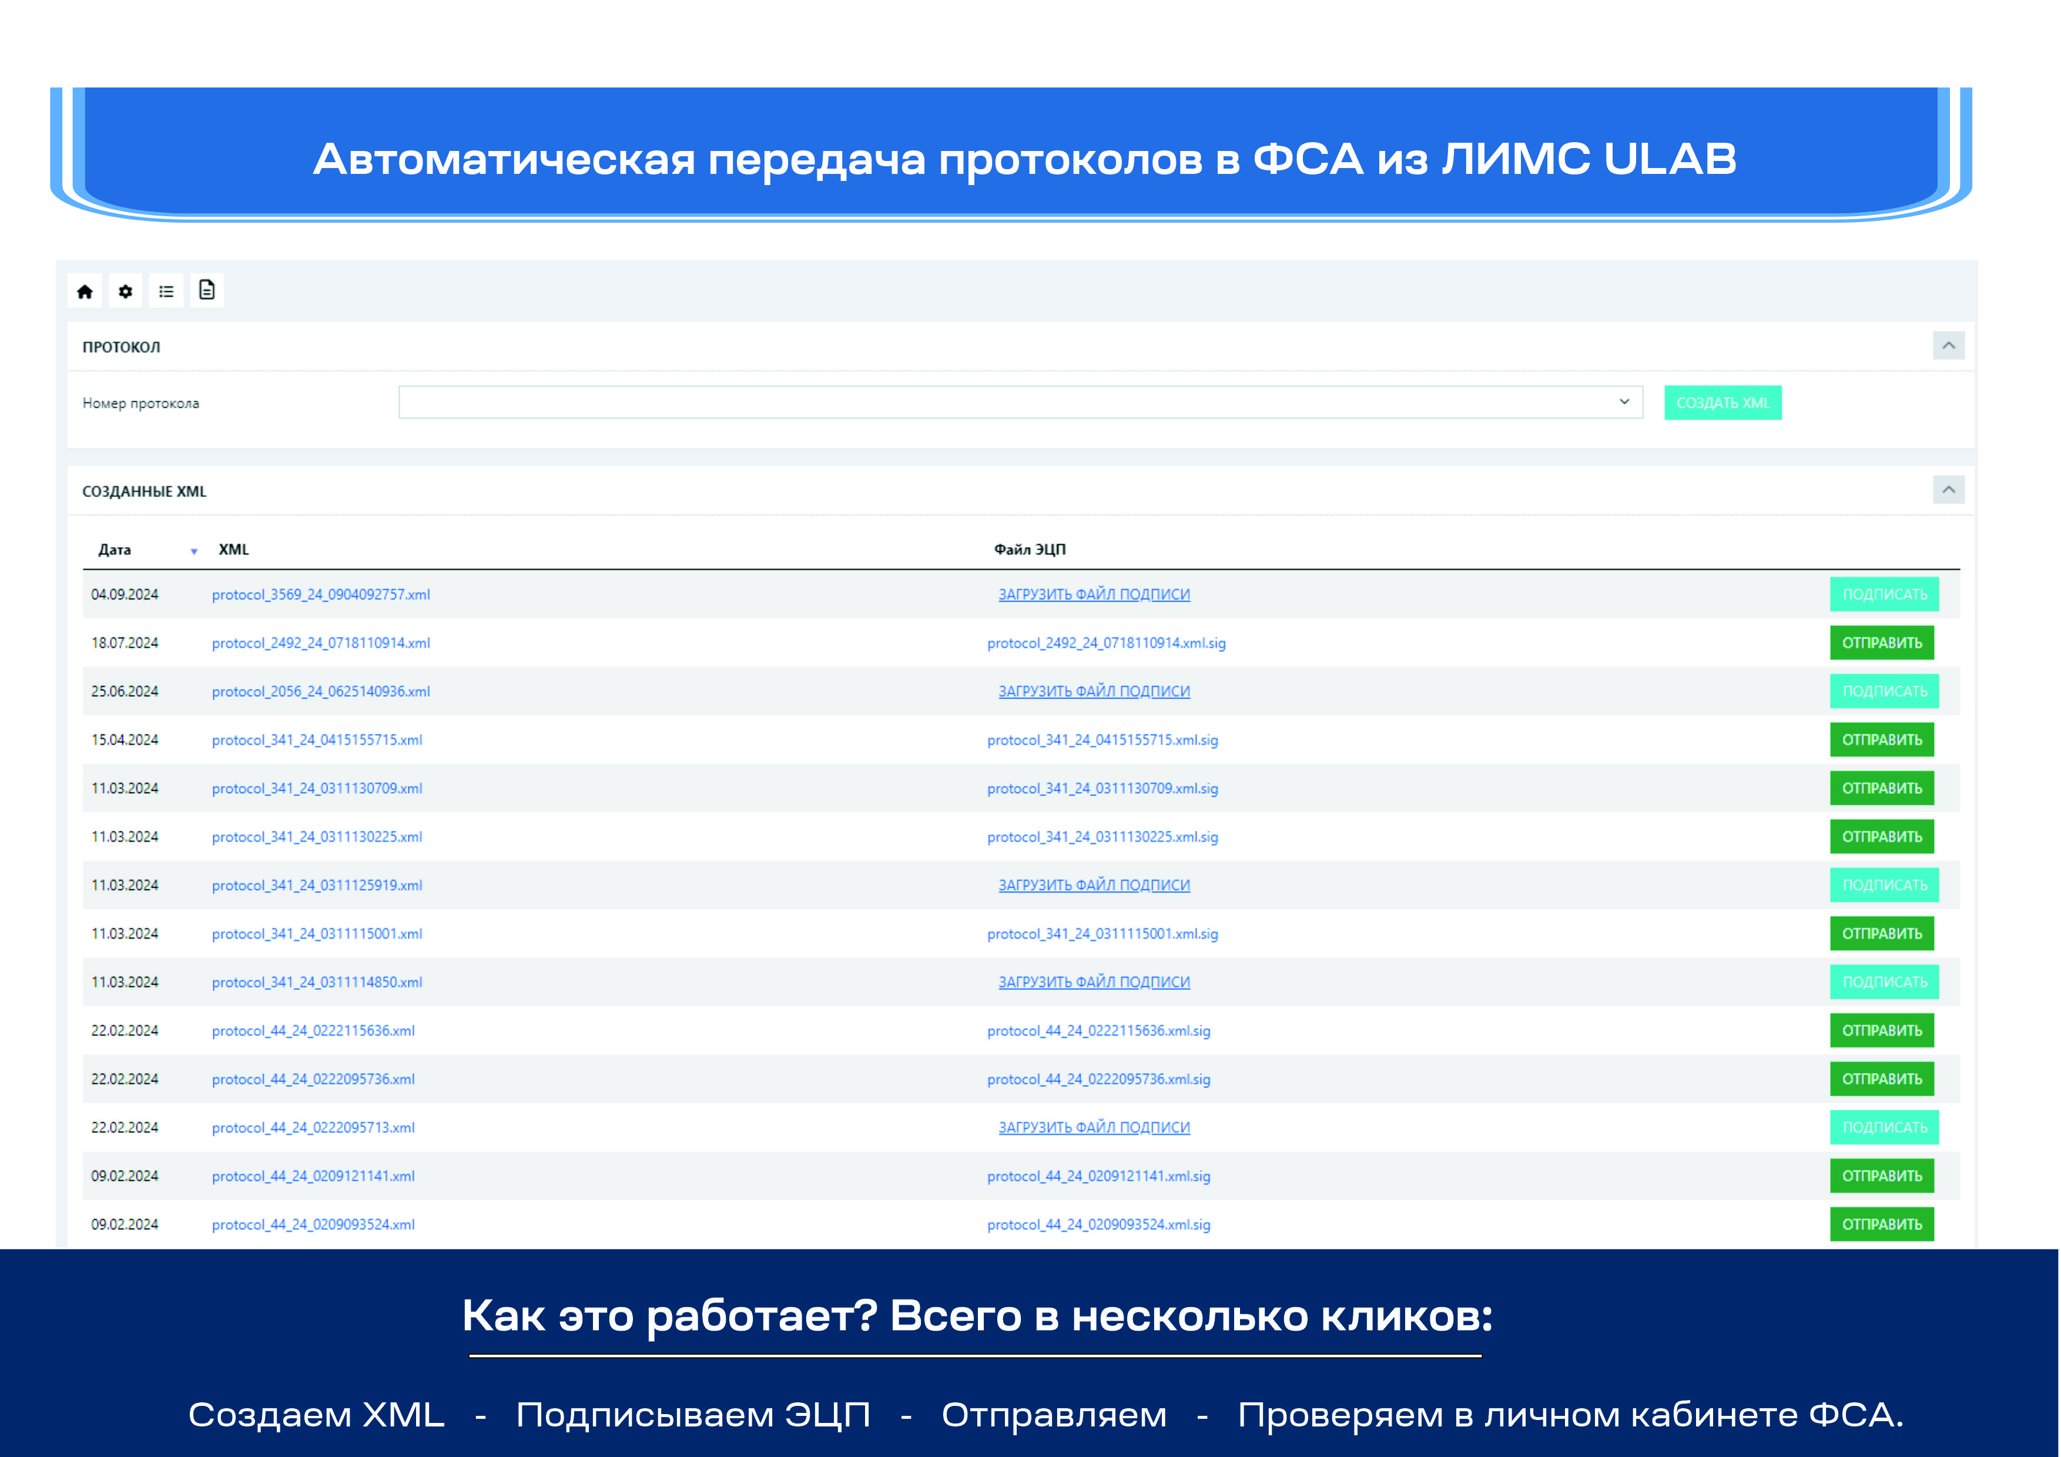Sort table by Дата column arrow
Viewport: 2061px width, 1457px height.
(194, 551)
